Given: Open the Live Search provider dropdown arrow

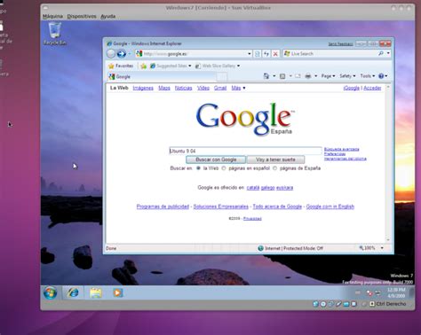Looking at the screenshot, I should [x=388, y=53].
